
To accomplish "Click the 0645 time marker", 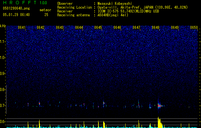I will (x=98, y=28).
